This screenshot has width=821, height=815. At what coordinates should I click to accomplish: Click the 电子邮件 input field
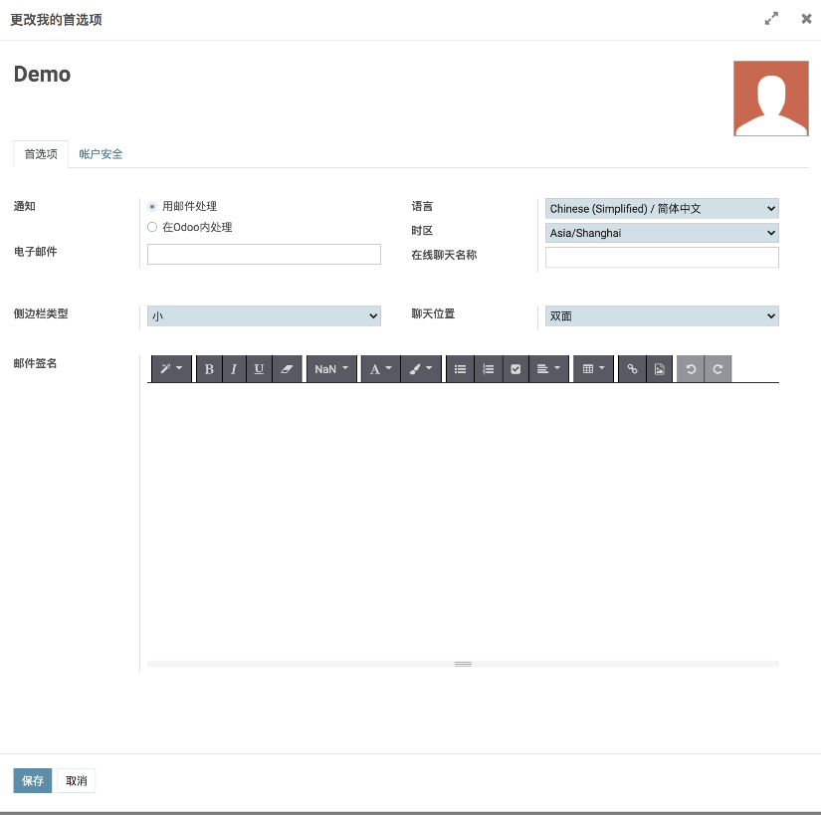click(264, 255)
